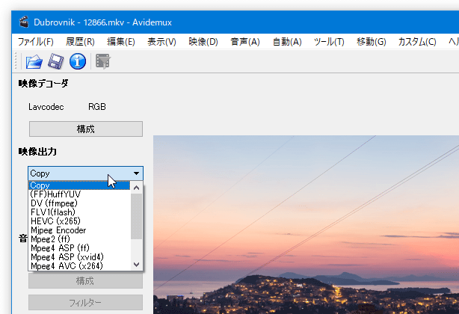Open the 音声(A) menu
Screen dimensions: 459x314
click(245, 42)
